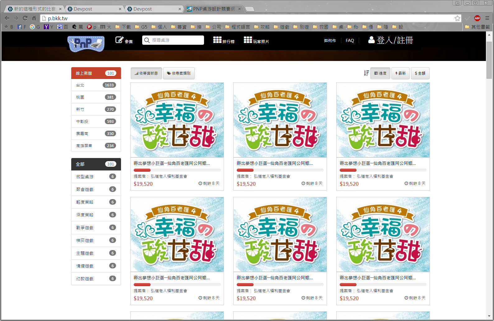This screenshot has height=321, width=494.
Task: Close the PNP桌游設計競賽網 tab
Action: [239, 9]
